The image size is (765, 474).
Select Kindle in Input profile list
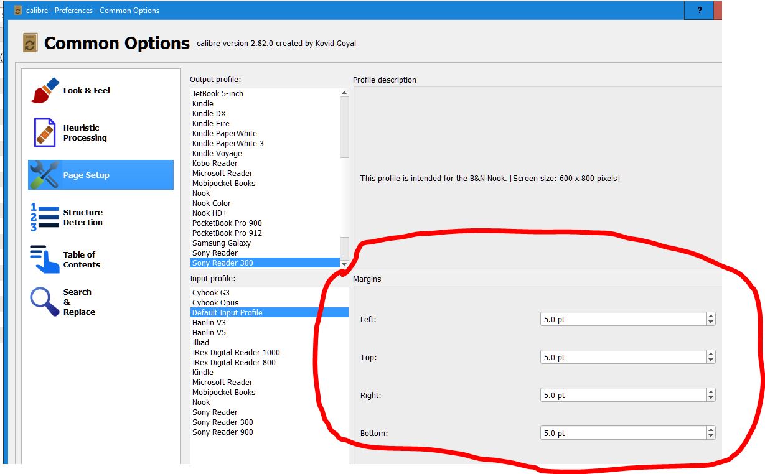(269, 372)
